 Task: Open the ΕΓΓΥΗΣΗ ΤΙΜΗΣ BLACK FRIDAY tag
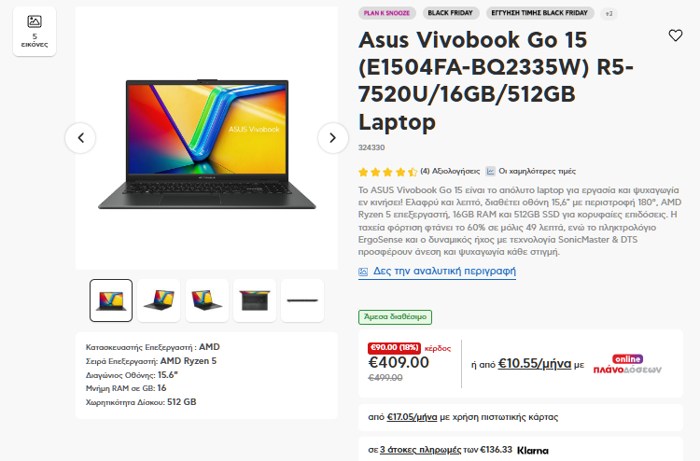click(x=539, y=13)
